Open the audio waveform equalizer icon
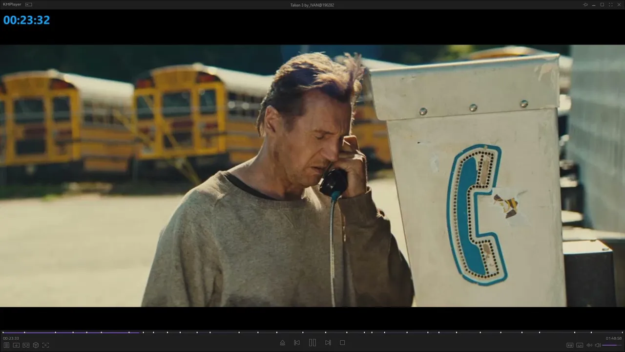Image resolution: width=625 pixels, height=352 pixels. tap(589, 345)
